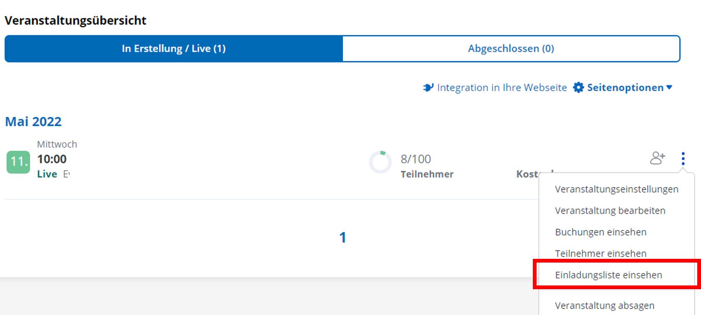Click the 10:00 event time entry
This screenshot has height=315, width=701.
52,159
